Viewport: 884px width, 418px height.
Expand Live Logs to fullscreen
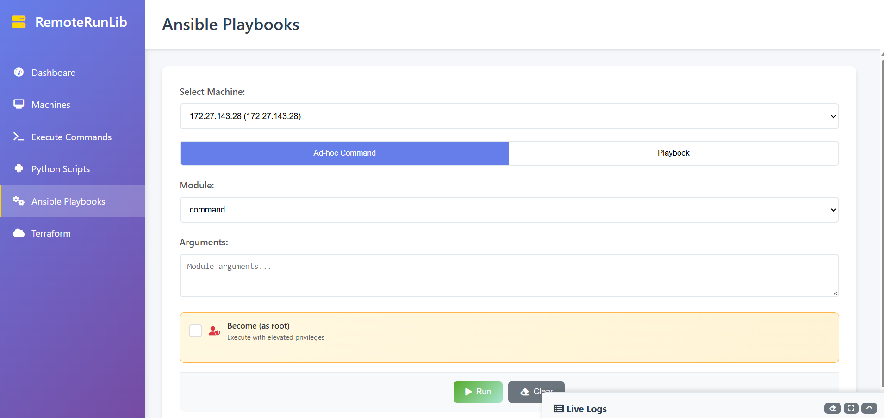click(851, 408)
